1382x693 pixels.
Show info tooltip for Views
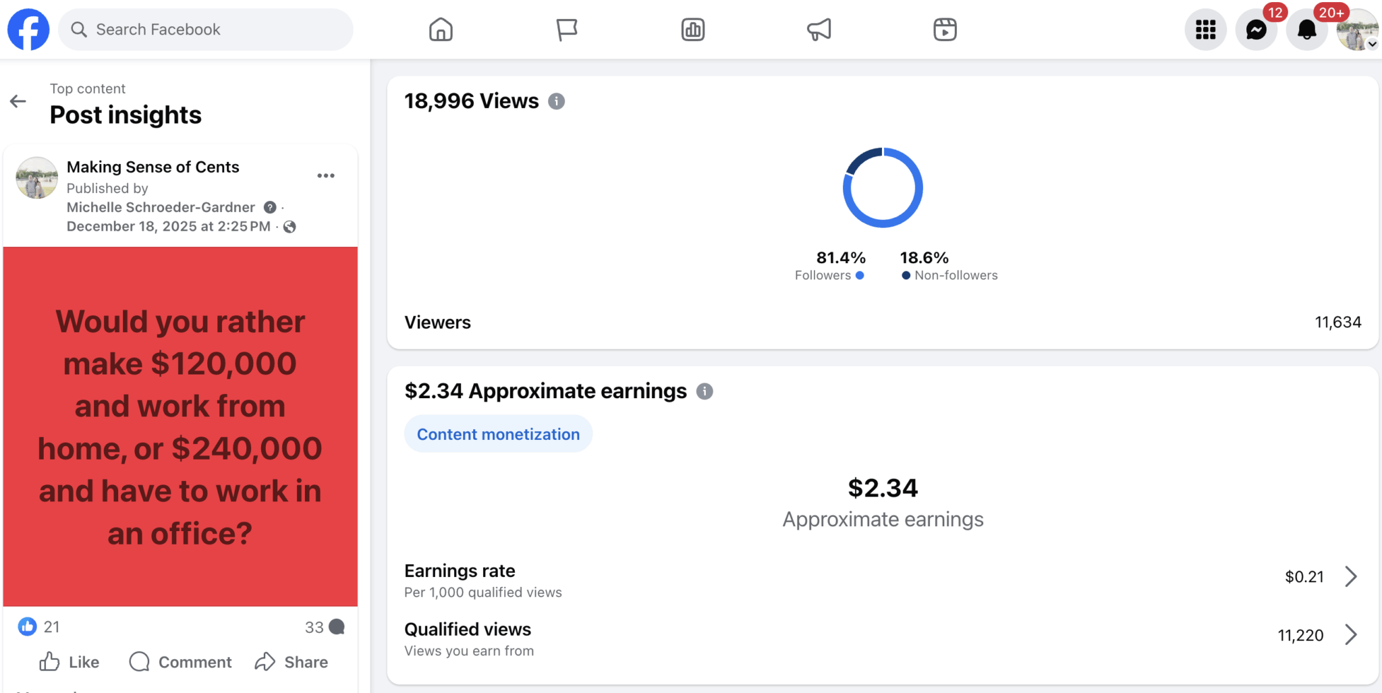(556, 101)
